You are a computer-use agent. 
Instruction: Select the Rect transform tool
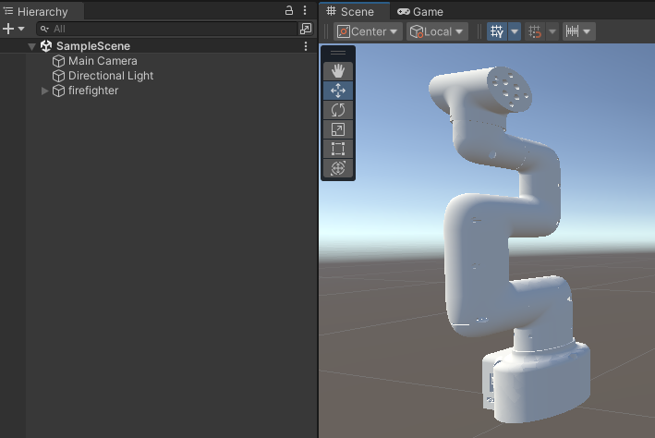(338, 149)
